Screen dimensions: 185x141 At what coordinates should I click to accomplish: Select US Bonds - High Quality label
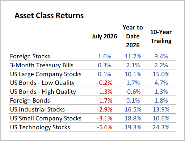(x=43, y=92)
